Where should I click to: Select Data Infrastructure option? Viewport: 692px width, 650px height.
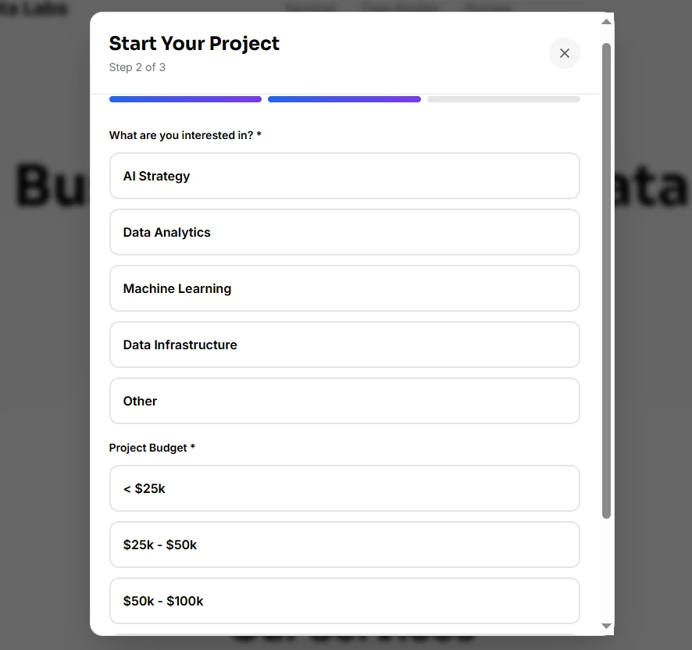click(x=344, y=345)
